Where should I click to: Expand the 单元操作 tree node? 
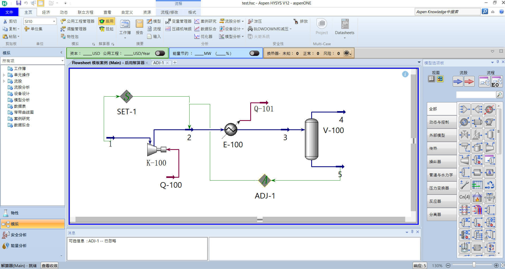point(4,75)
